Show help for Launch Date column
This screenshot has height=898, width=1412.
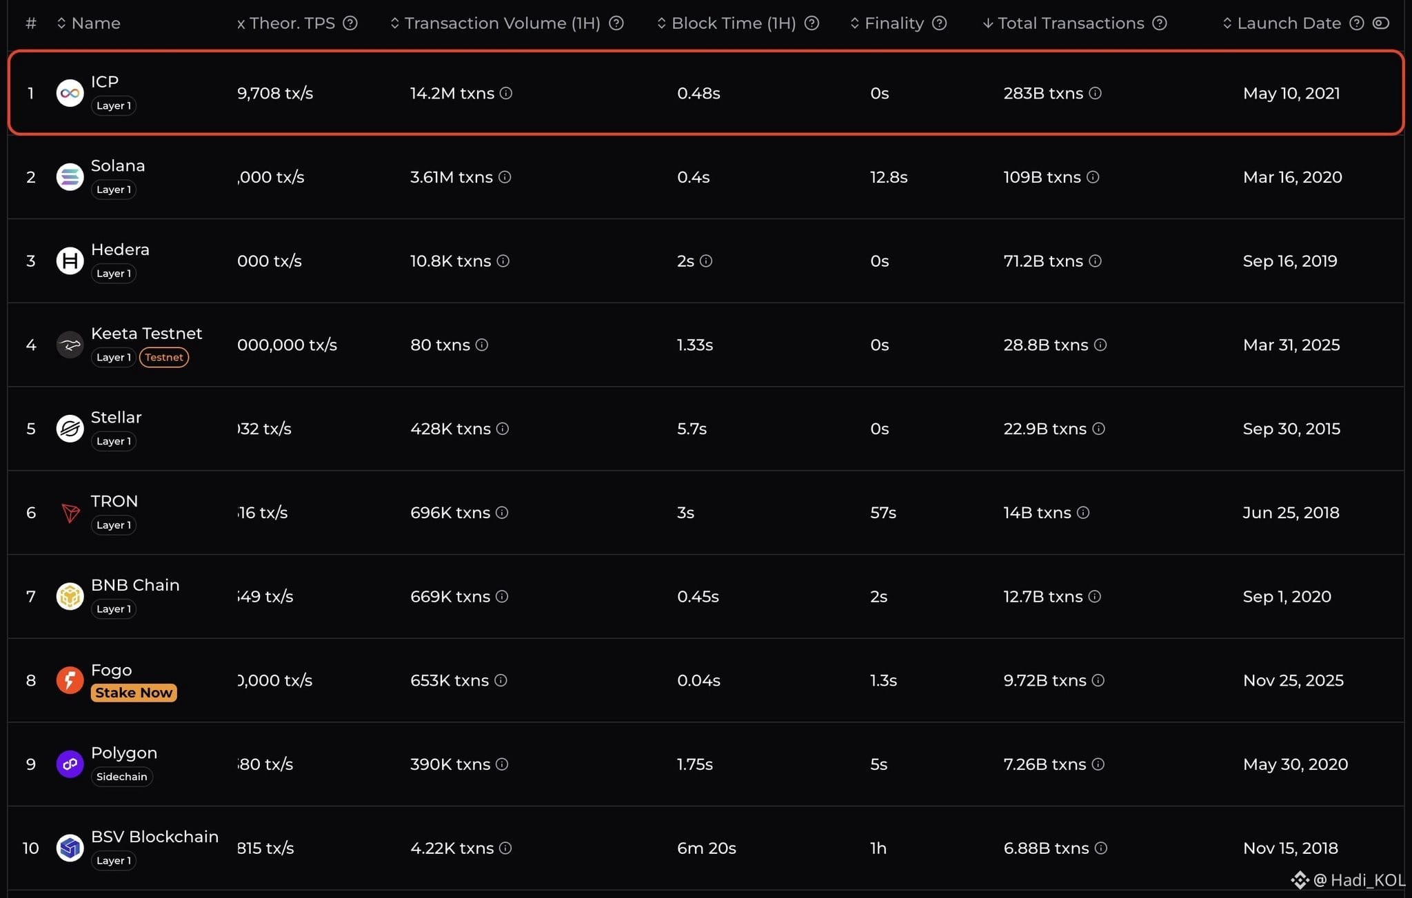[x=1357, y=23]
